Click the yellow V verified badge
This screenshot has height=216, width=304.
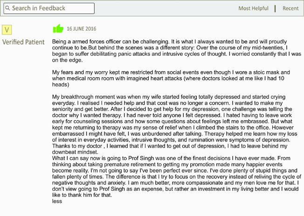point(7,30)
